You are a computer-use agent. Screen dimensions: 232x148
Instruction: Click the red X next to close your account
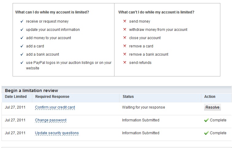(x=125, y=38)
